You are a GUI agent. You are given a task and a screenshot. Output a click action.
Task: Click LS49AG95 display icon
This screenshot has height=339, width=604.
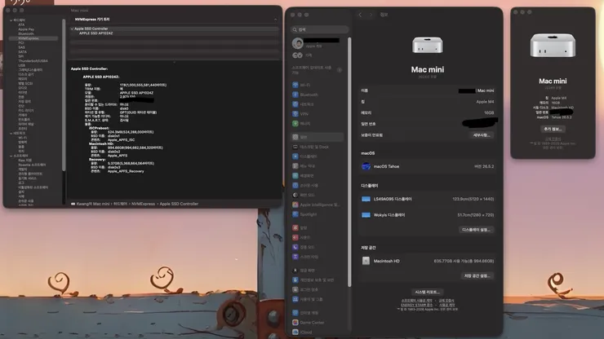(x=366, y=199)
